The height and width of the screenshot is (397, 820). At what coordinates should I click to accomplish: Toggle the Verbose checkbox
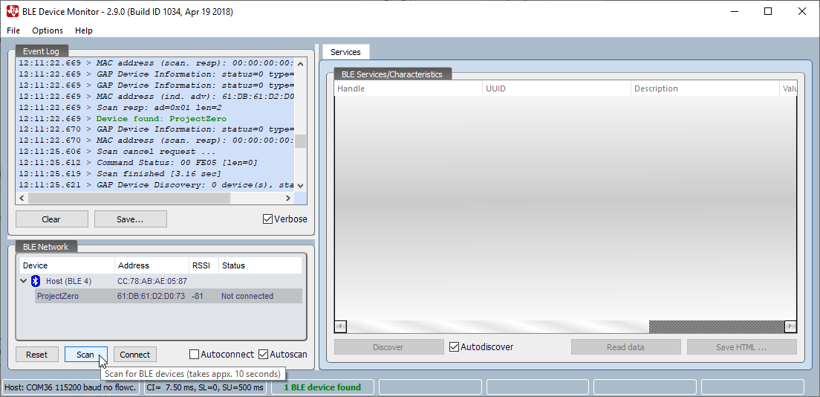click(268, 219)
